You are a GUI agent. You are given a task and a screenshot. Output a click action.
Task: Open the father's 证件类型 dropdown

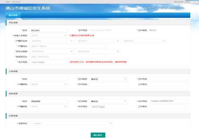pyautogui.click(x=108, y=79)
